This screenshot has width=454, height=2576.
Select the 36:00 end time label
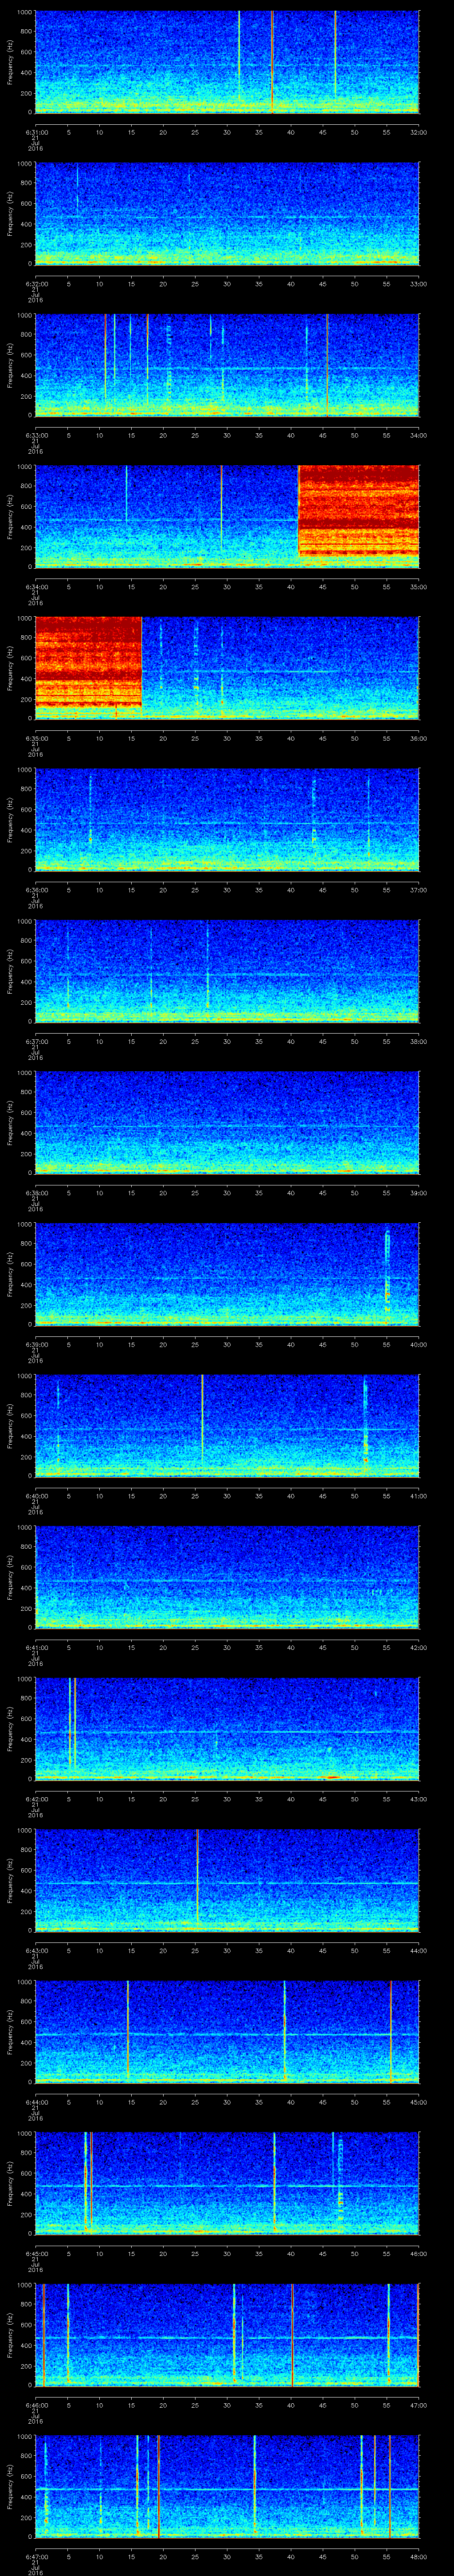(x=418, y=738)
